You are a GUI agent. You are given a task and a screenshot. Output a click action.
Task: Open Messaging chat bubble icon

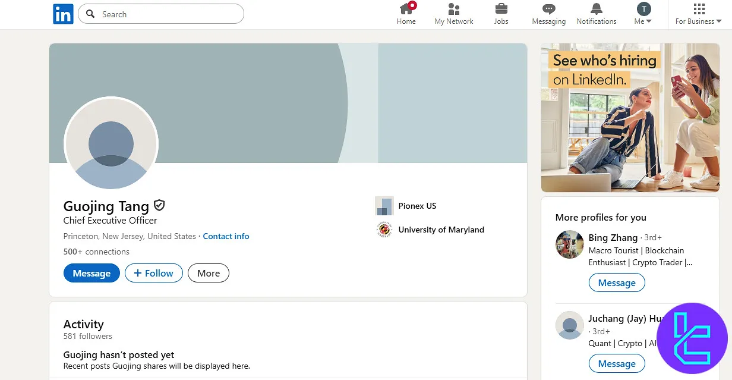[x=548, y=9]
